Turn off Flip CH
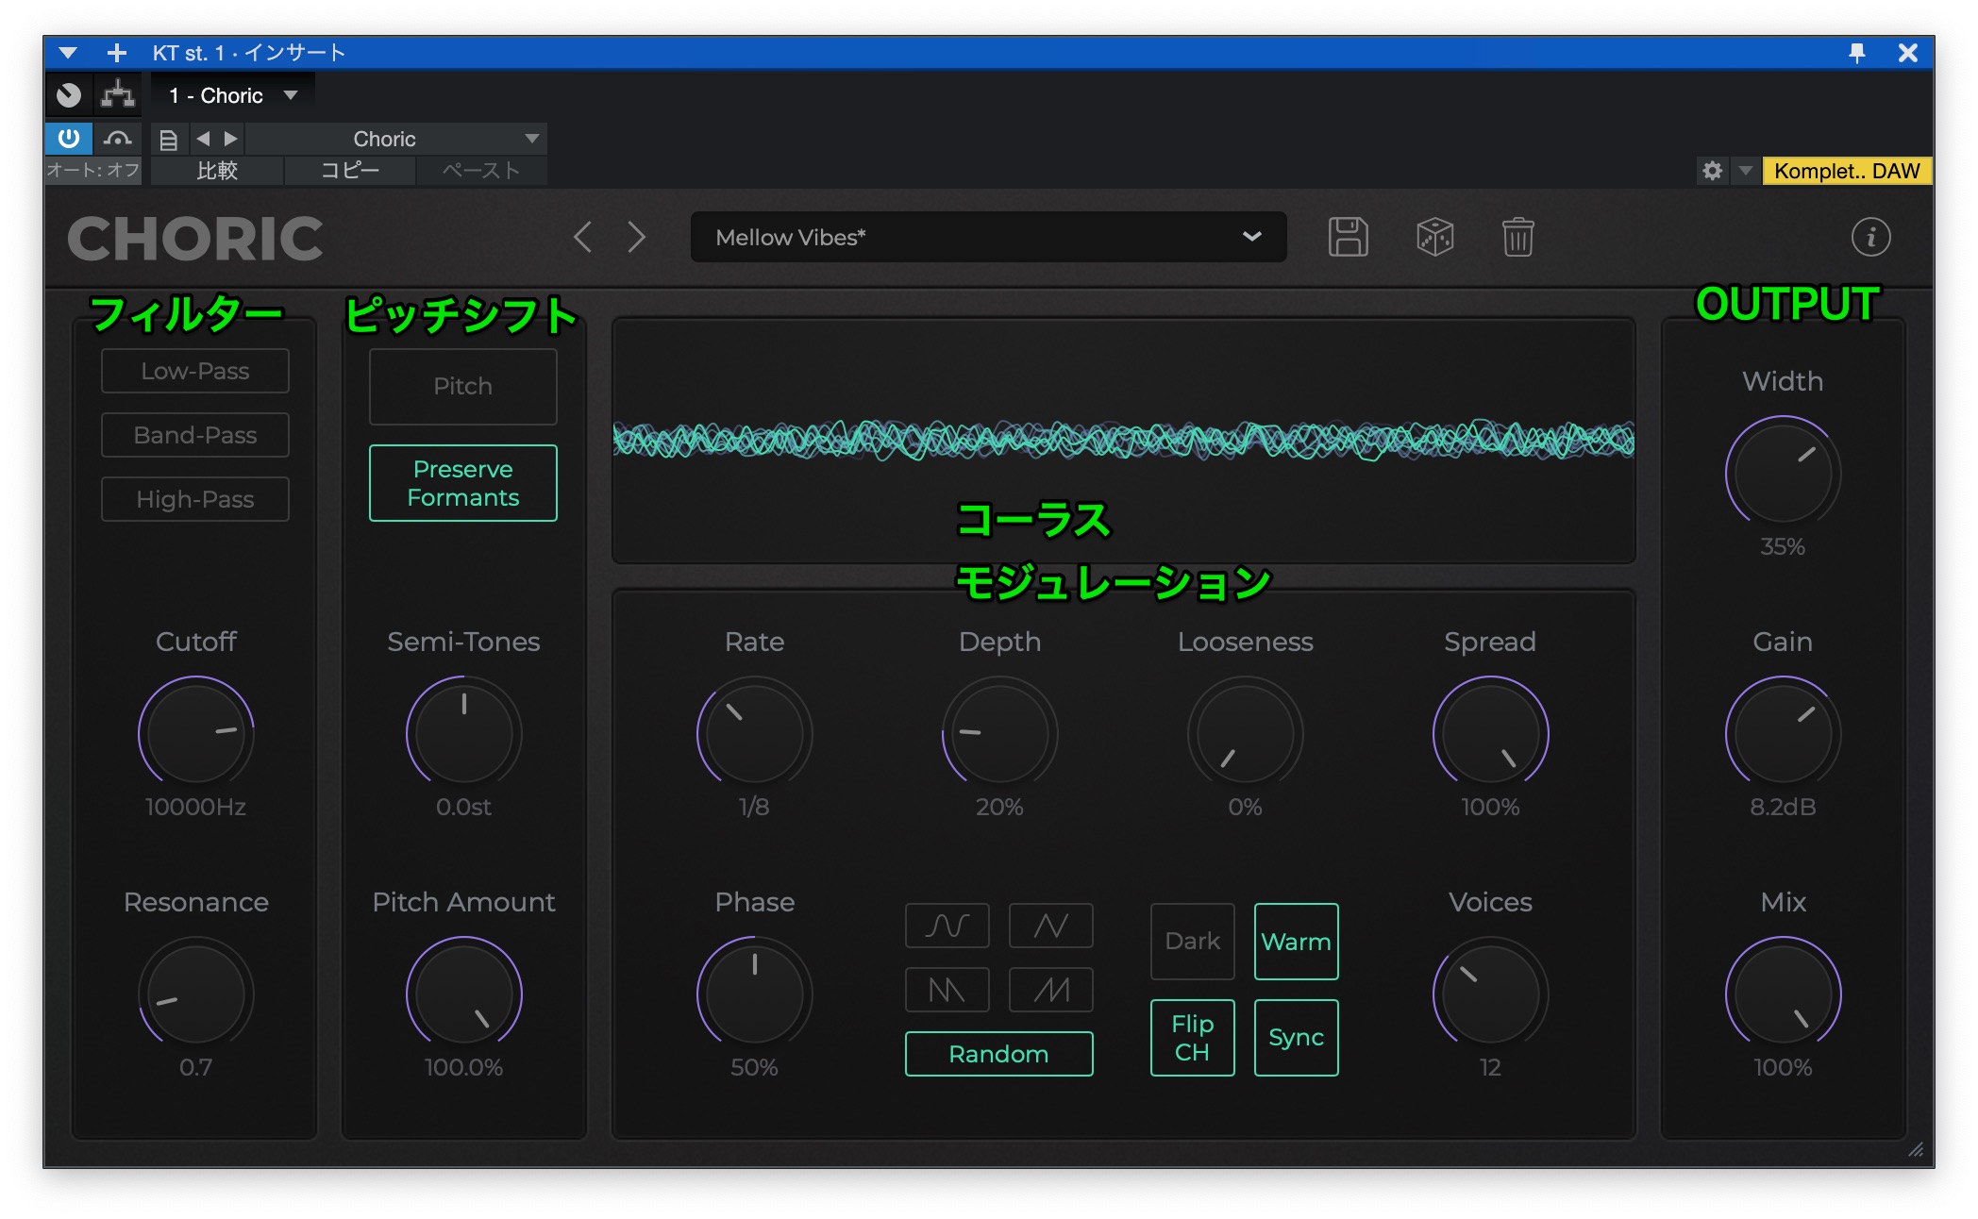 [1192, 1038]
